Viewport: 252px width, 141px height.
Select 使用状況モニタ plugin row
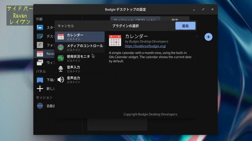click(x=80, y=58)
